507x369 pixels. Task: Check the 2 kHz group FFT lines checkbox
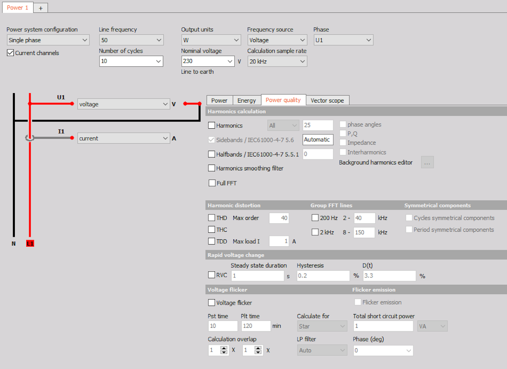[x=315, y=232]
